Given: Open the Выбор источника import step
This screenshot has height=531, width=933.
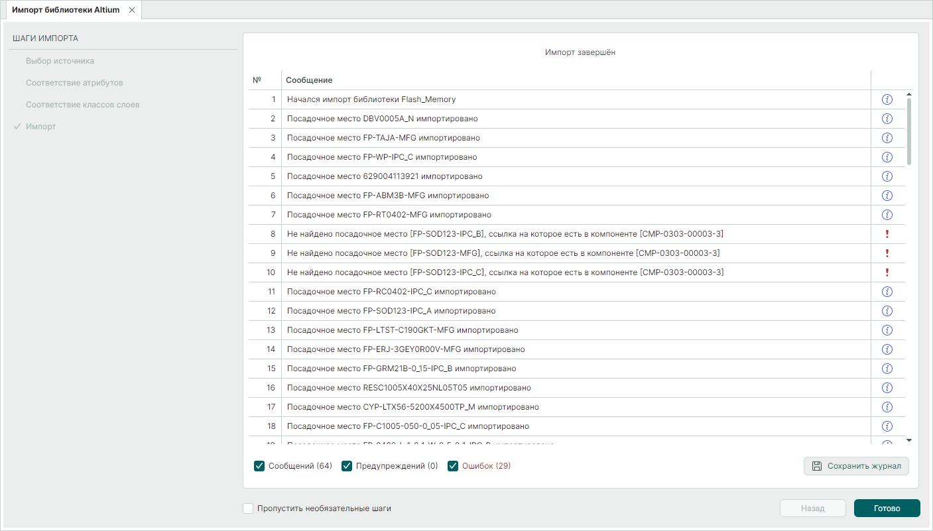Looking at the screenshot, I should click(60, 61).
